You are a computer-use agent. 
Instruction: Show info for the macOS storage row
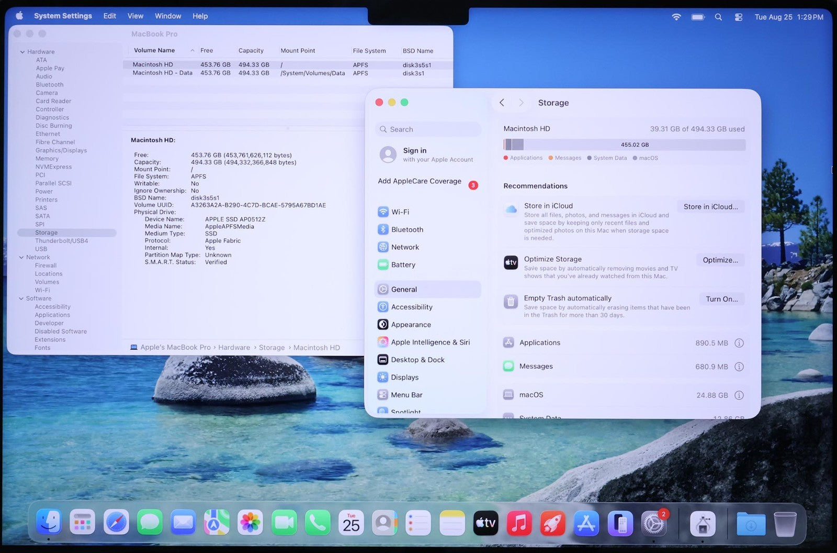[x=739, y=395]
